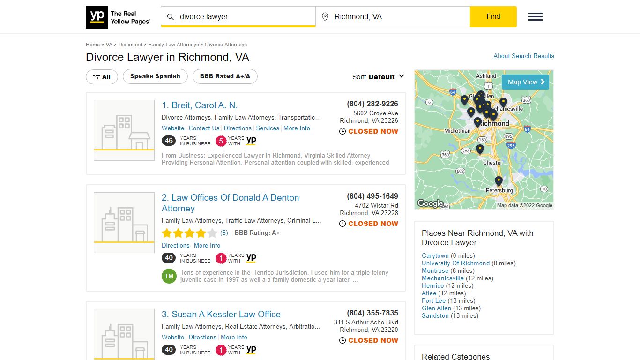Viewport: 640px width, 360px height.
Task: Open More Info for Breit, Carol listing
Action: [297, 128]
